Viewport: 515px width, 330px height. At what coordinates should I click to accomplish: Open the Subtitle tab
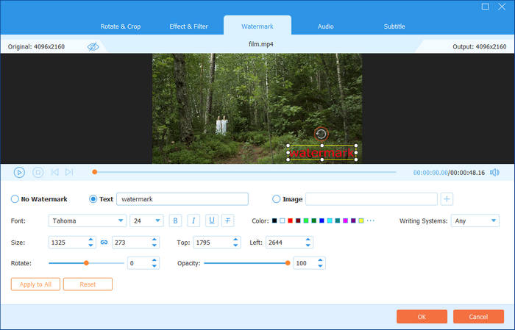point(394,26)
